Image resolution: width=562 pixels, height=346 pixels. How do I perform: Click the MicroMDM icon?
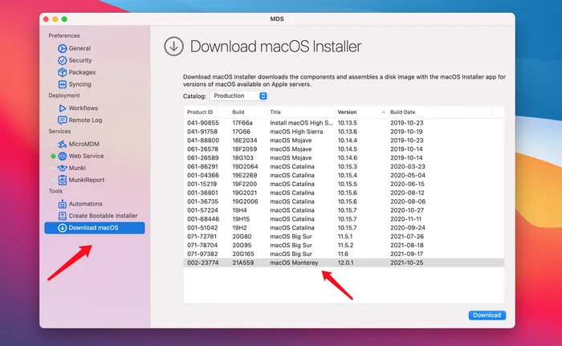tap(63, 145)
